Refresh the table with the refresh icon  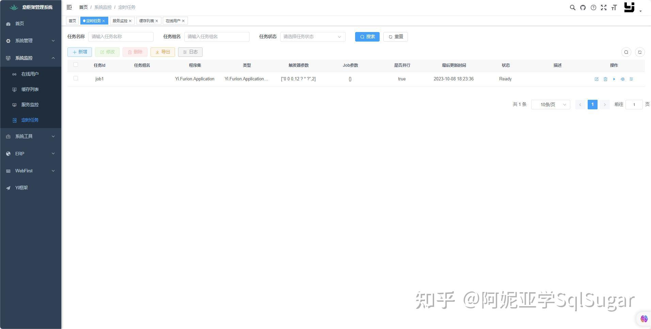[x=640, y=52]
